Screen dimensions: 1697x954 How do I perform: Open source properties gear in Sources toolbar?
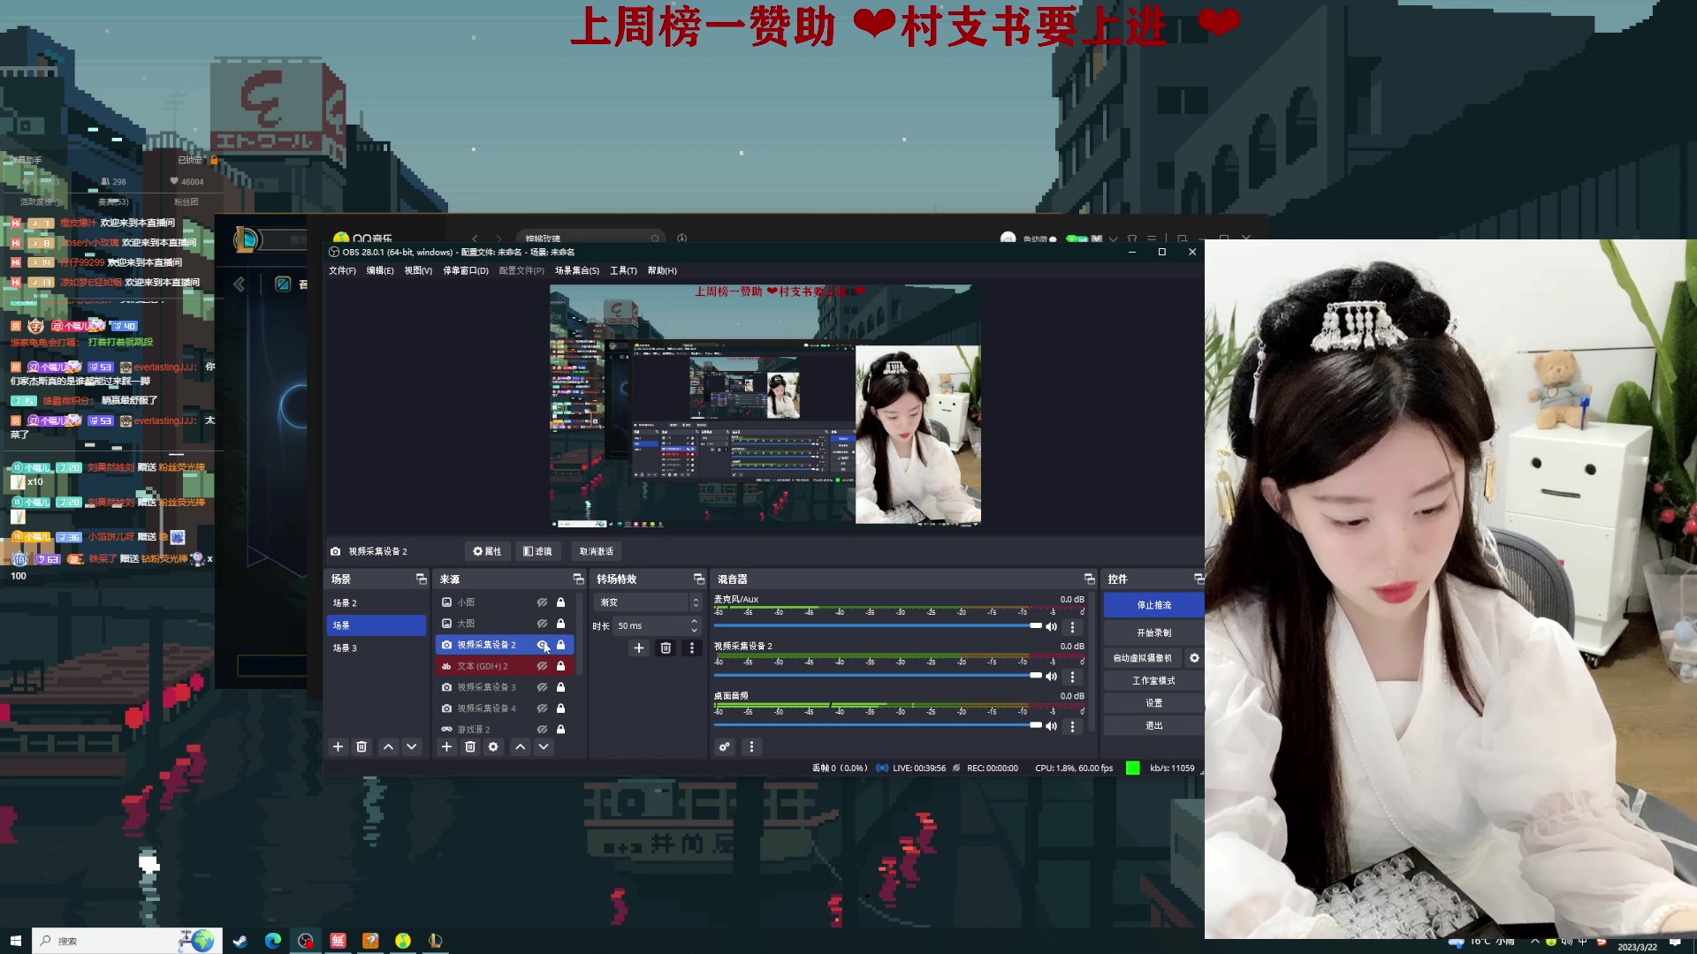(x=493, y=747)
